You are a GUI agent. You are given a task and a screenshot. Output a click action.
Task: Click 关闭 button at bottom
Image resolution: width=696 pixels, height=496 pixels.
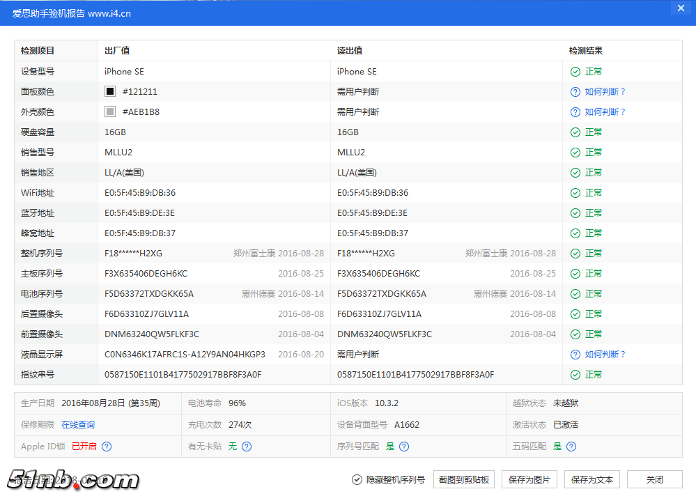(x=654, y=479)
